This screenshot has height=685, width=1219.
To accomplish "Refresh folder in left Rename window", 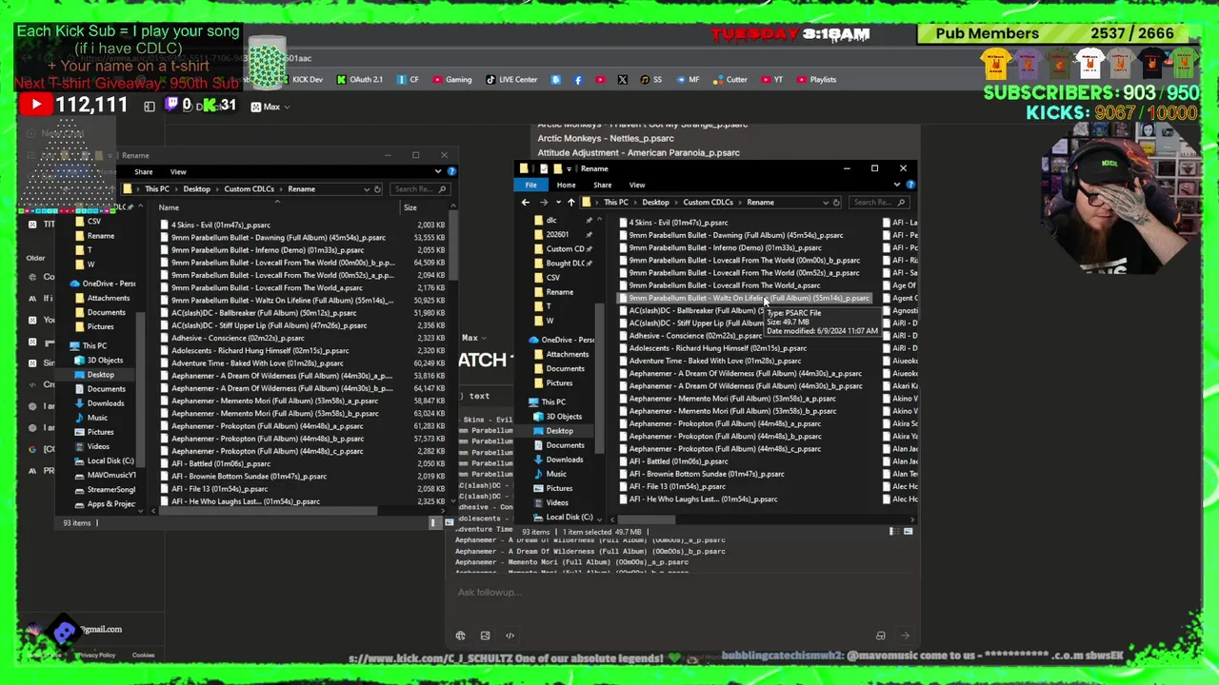I will tap(377, 188).
